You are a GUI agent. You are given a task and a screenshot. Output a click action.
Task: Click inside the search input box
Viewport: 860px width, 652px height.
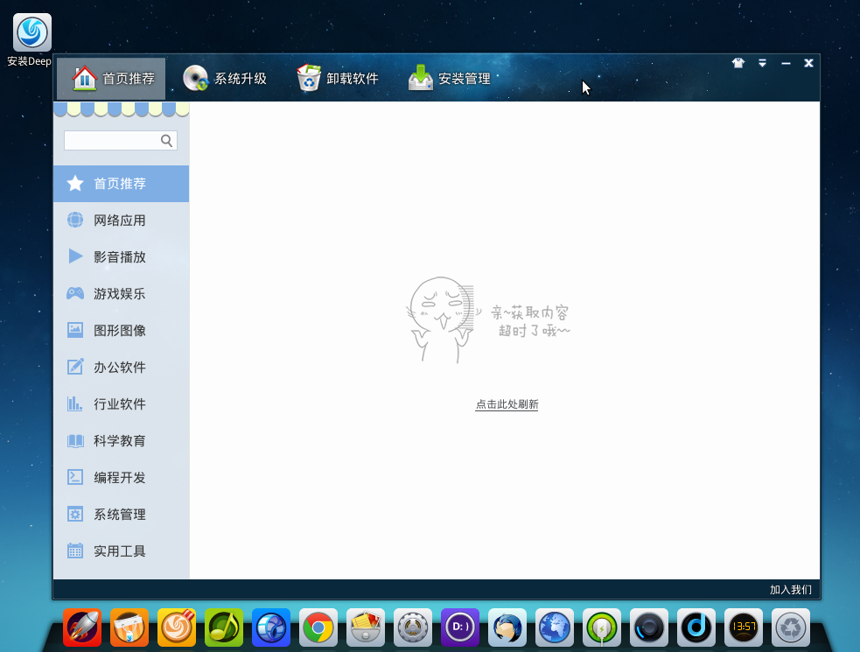pyautogui.click(x=114, y=140)
